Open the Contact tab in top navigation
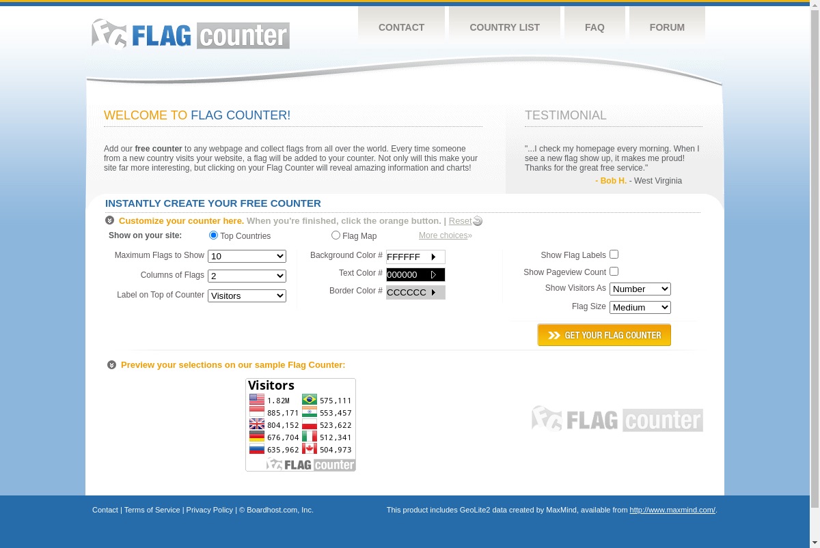 click(401, 27)
